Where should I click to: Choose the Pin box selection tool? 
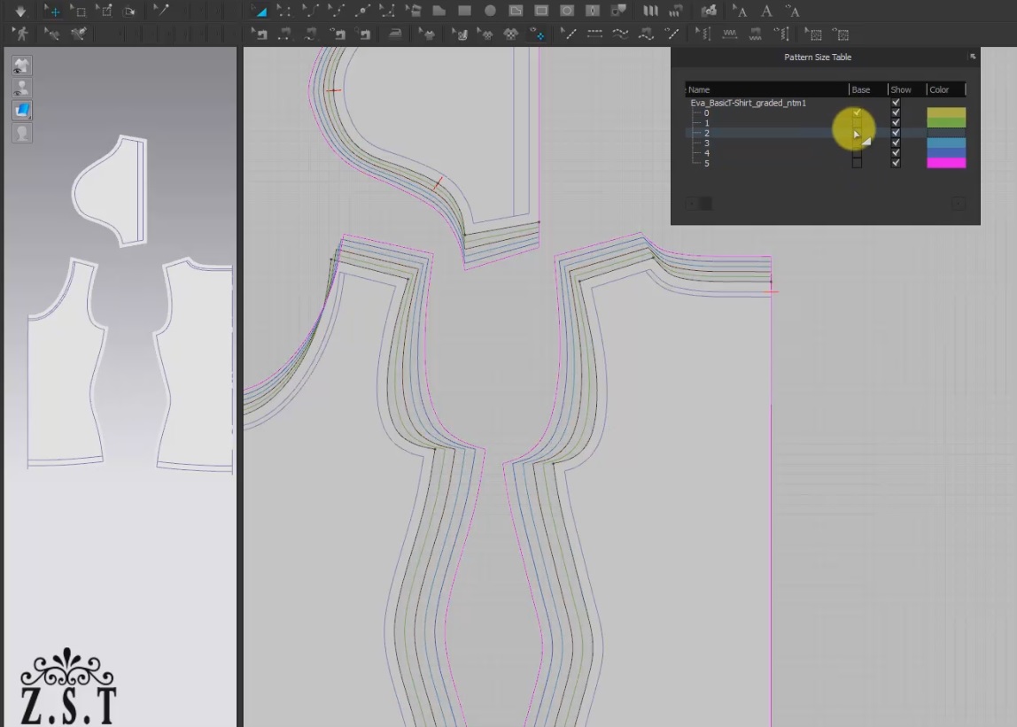click(104, 11)
